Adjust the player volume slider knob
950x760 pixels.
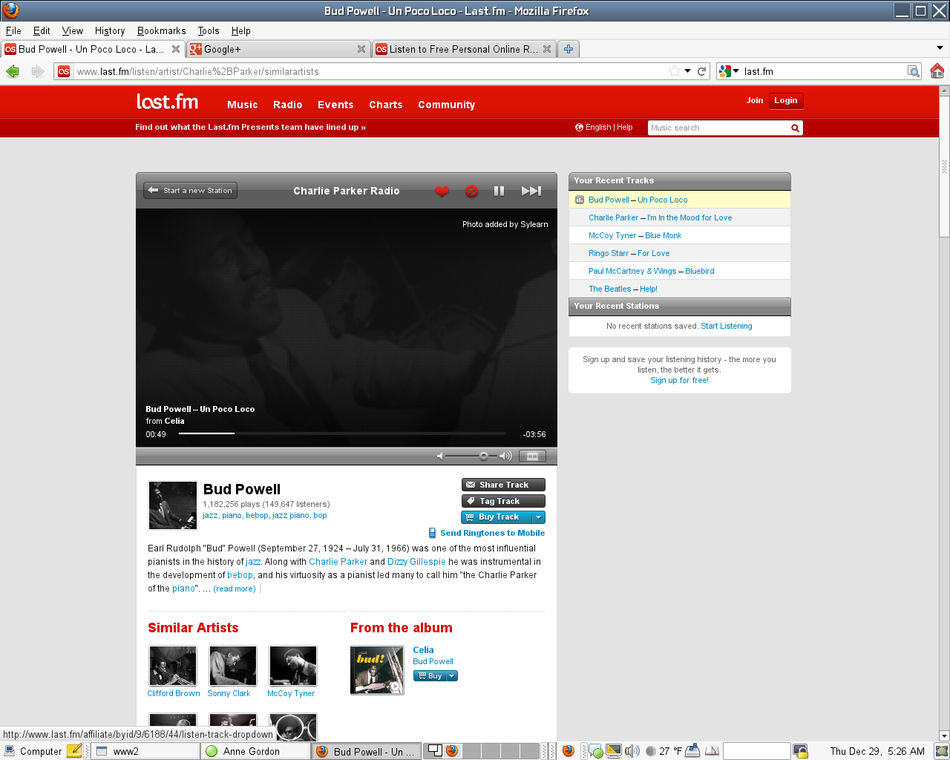(x=484, y=456)
